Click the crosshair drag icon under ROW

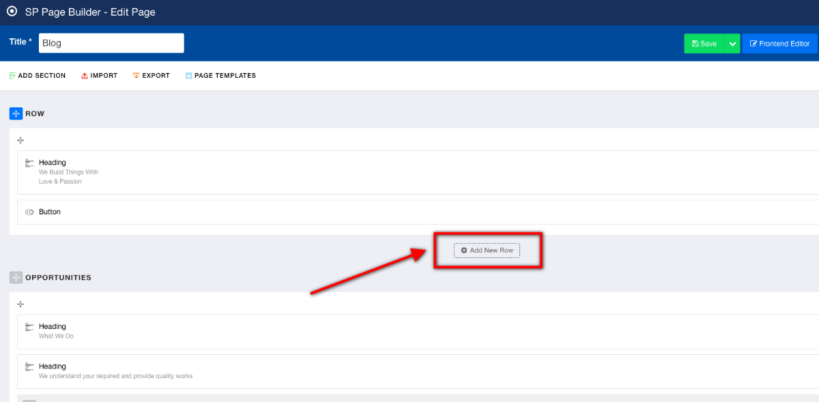[x=20, y=140]
